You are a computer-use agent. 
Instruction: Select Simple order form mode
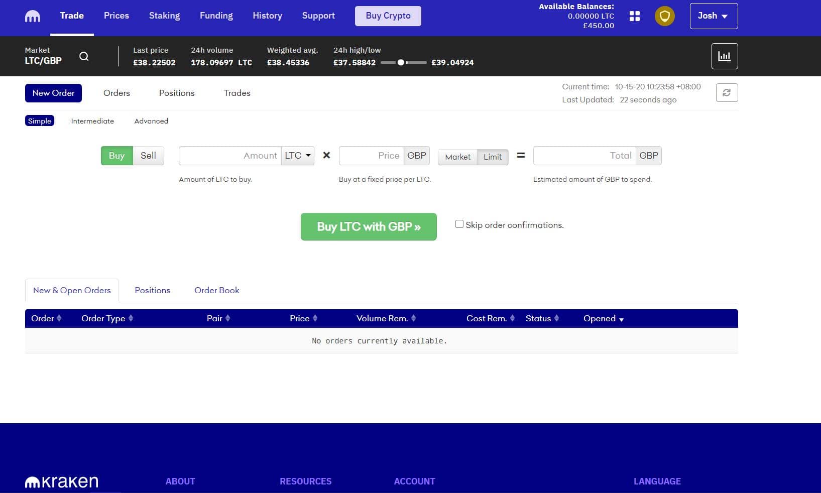coord(40,121)
